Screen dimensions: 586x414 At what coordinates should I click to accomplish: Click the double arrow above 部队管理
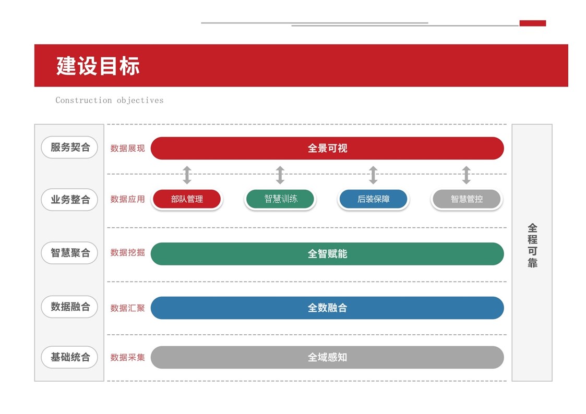187,175
